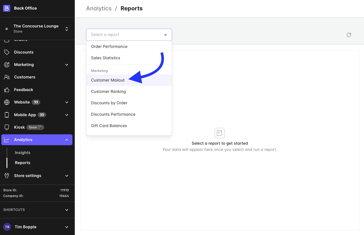Open The Concourse Lounge store switcher
The image size is (364, 235).
(67, 29)
